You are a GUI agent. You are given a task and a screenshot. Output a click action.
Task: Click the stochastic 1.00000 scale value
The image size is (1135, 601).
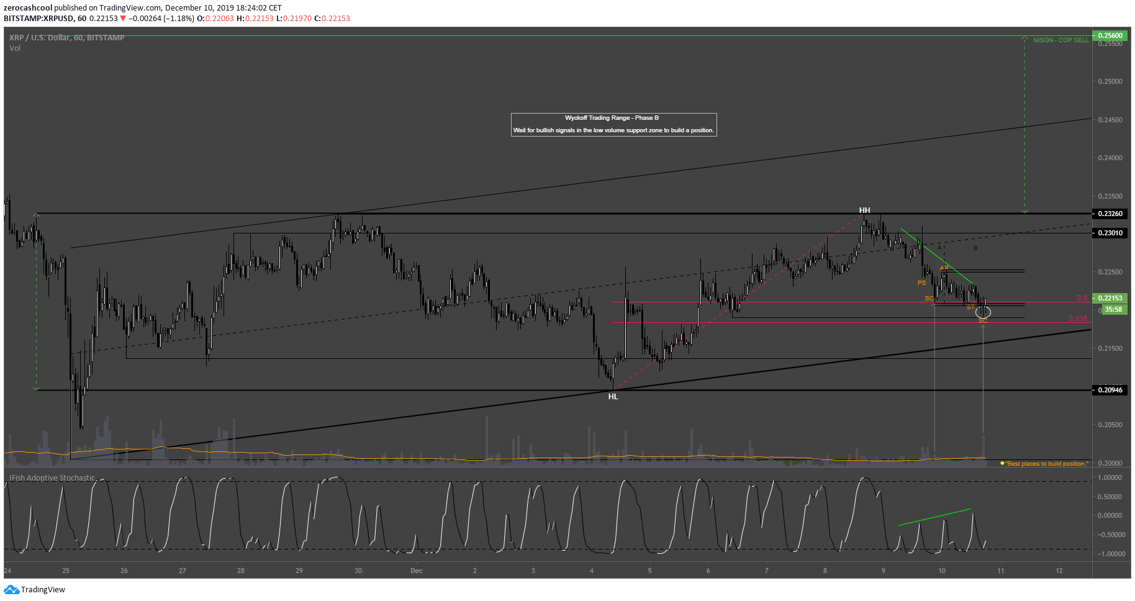(x=1110, y=478)
